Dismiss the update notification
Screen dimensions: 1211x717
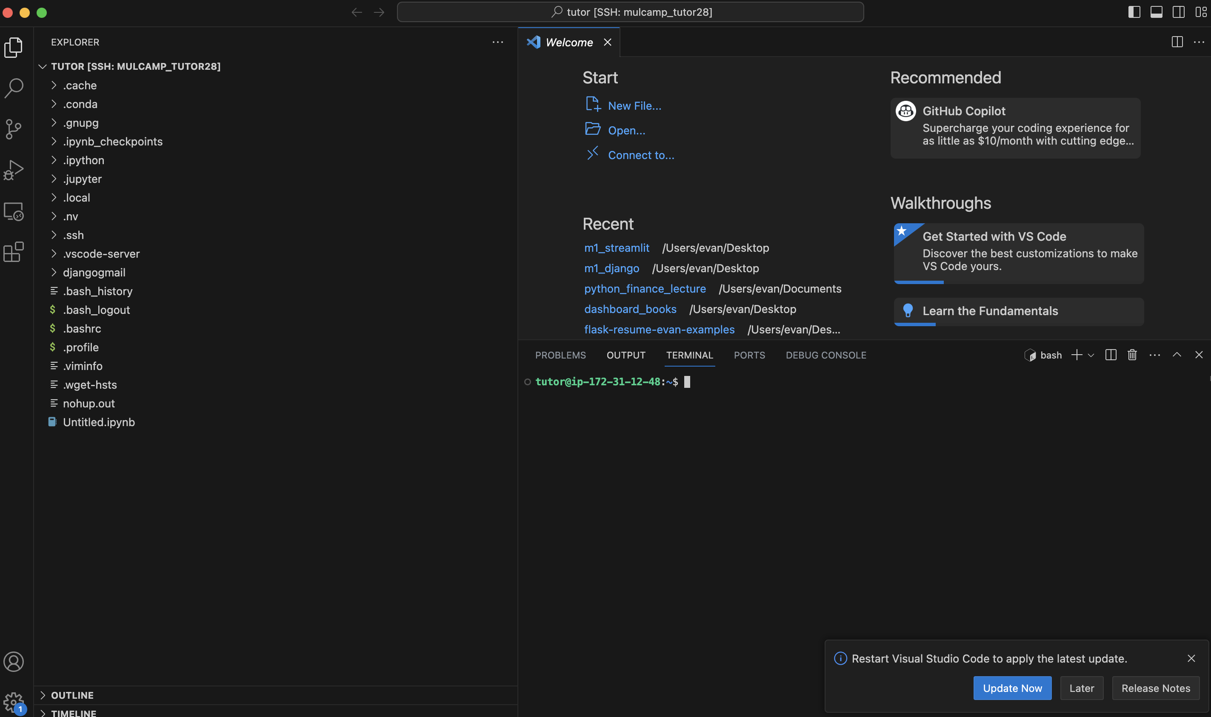1191,659
